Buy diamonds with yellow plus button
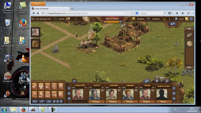This screenshot has width=201, height=113. click(x=187, y=19)
